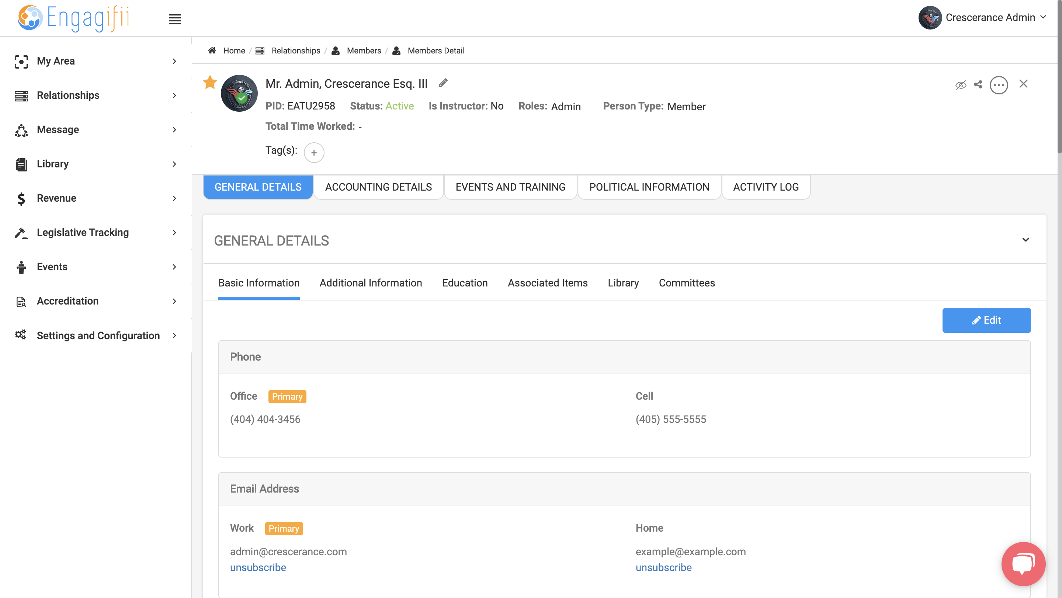Close the member detail panel
1062x598 pixels.
[1023, 84]
